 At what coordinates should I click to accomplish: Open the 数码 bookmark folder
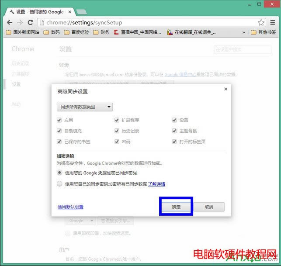[52, 32]
